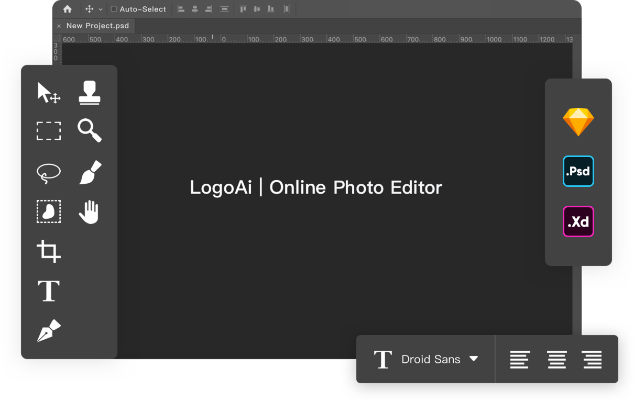Select the Pen tool
634x401 pixels.
[x=48, y=330]
